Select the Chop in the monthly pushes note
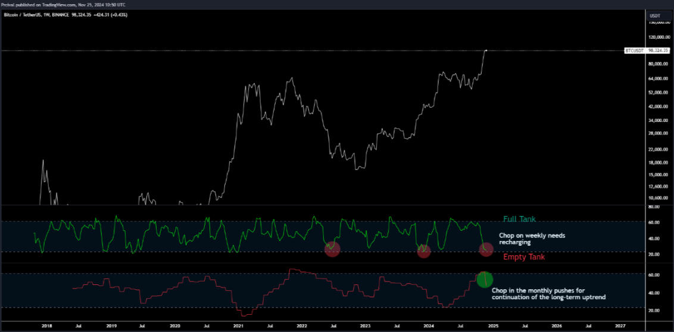This screenshot has width=674, height=332. (x=549, y=293)
